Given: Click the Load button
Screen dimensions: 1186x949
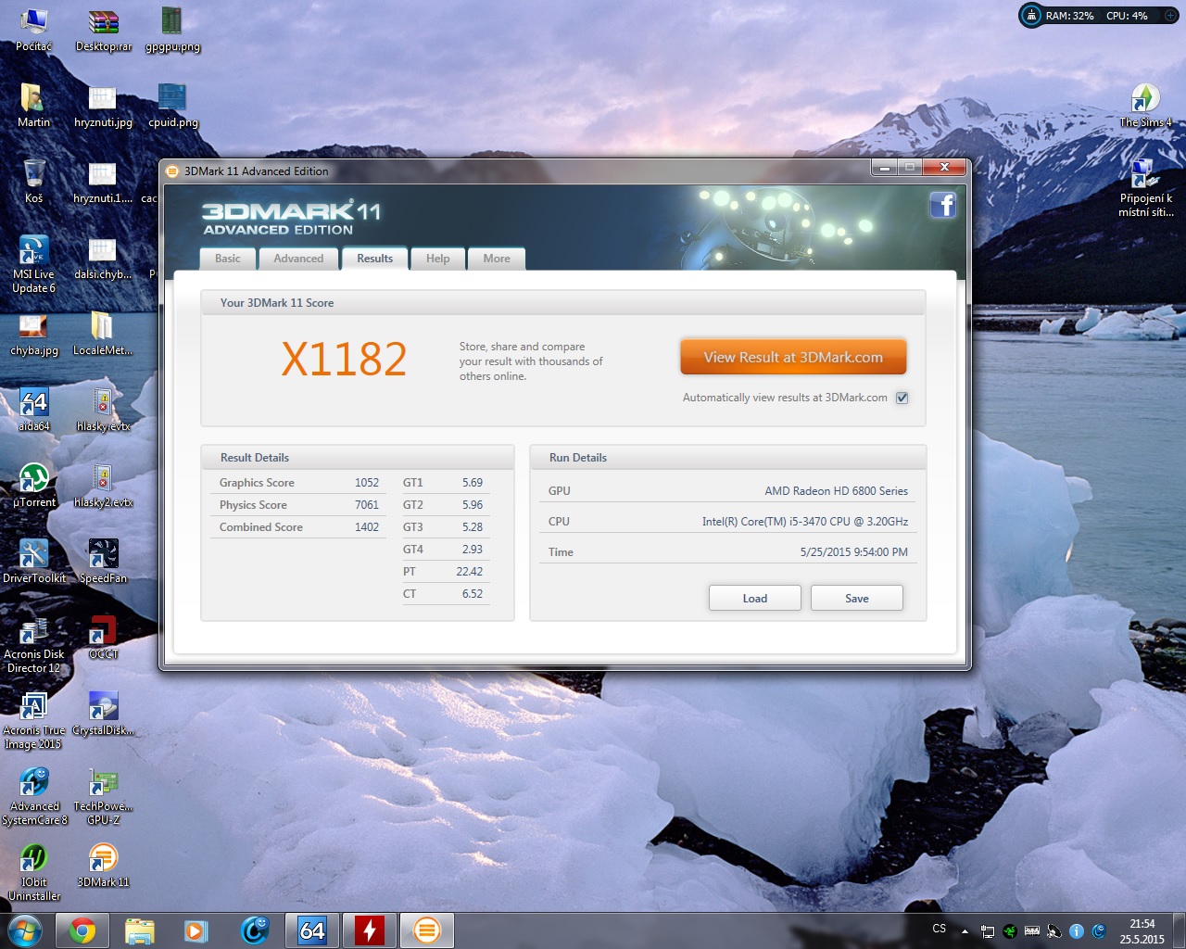Looking at the screenshot, I should (755, 598).
